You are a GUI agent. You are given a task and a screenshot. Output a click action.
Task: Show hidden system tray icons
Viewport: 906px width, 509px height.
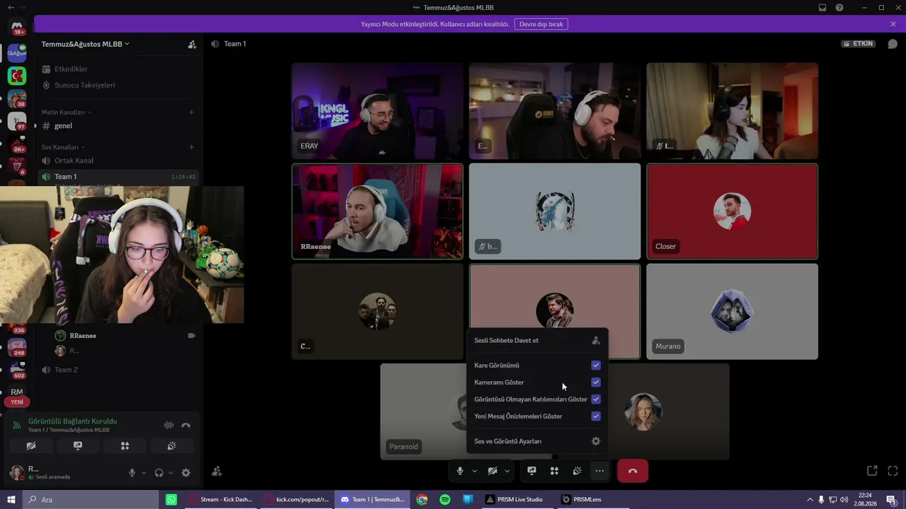810,500
